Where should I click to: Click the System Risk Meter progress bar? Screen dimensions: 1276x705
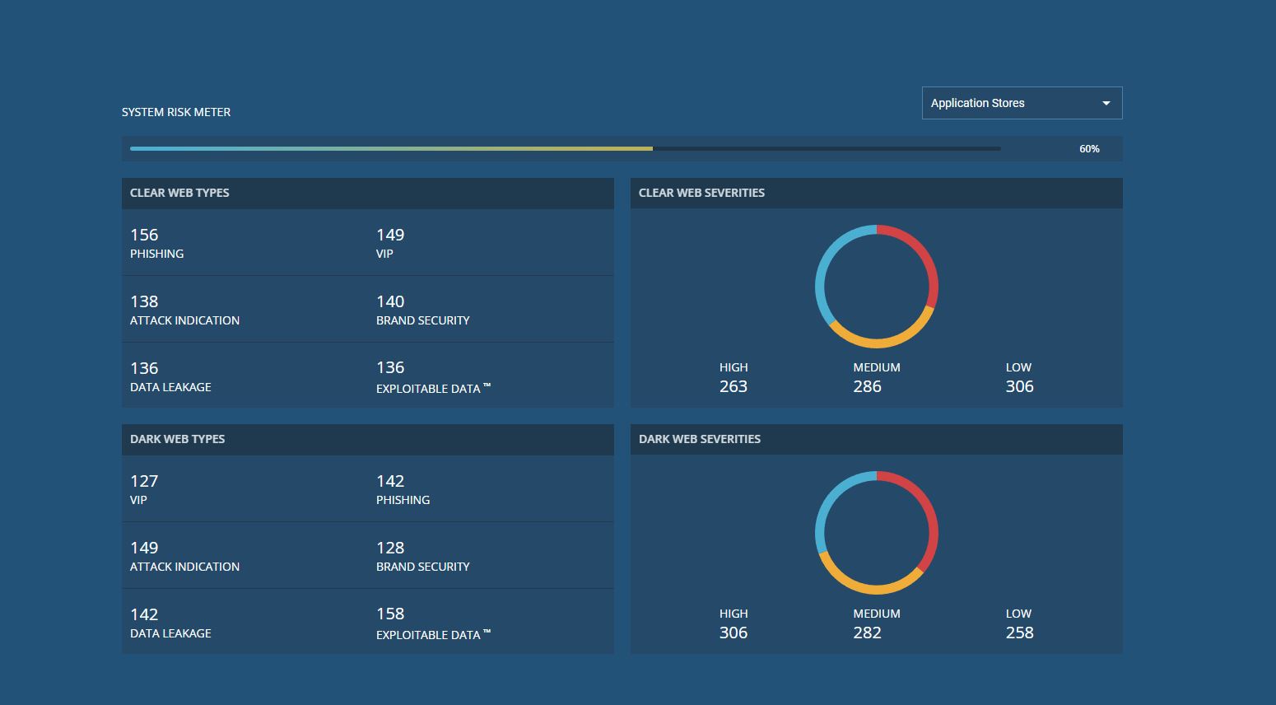(x=565, y=149)
